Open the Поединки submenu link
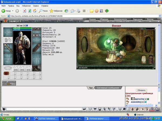The width and height of the screenshot is (162, 121). tap(145, 21)
